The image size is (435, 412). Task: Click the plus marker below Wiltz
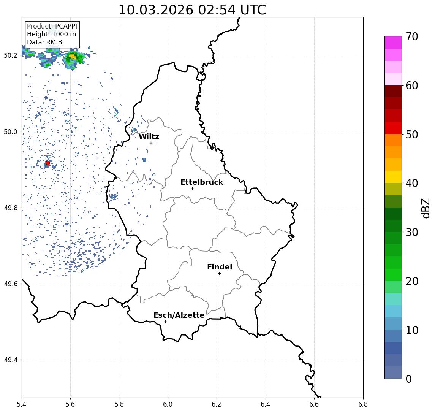coord(151,143)
